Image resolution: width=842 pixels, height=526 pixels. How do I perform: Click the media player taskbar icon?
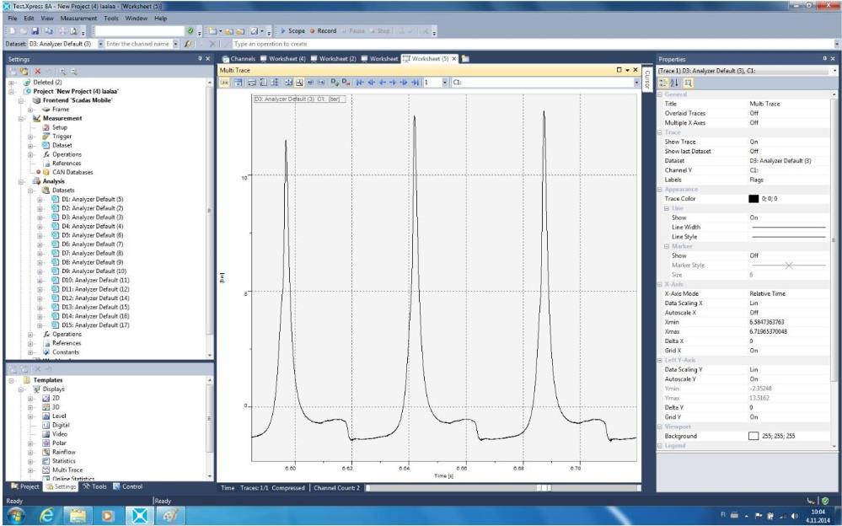click(x=108, y=516)
